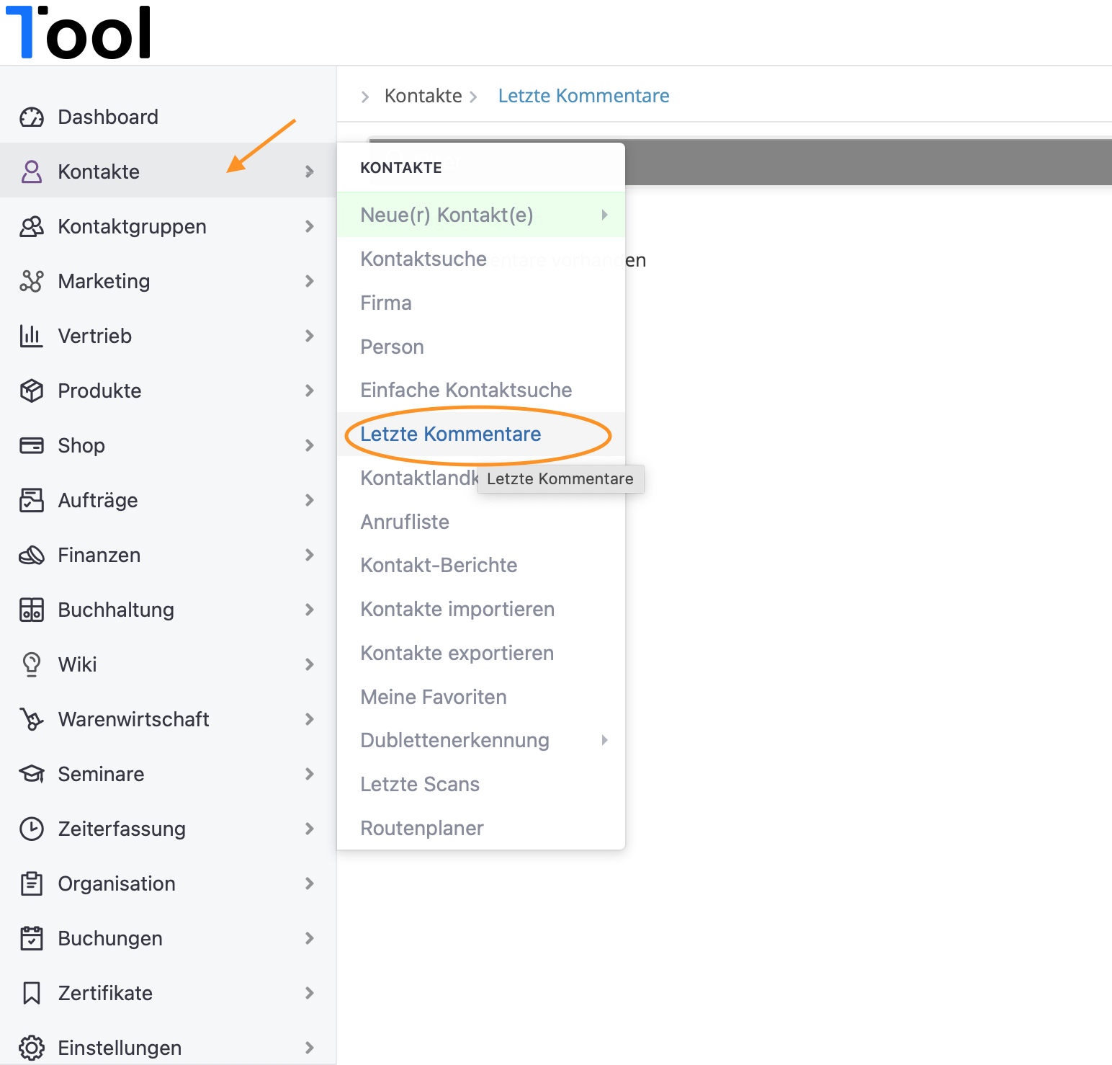The width and height of the screenshot is (1112, 1065).
Task: Click Dublettenerkennung menu label
Action: tap(455, 740)
